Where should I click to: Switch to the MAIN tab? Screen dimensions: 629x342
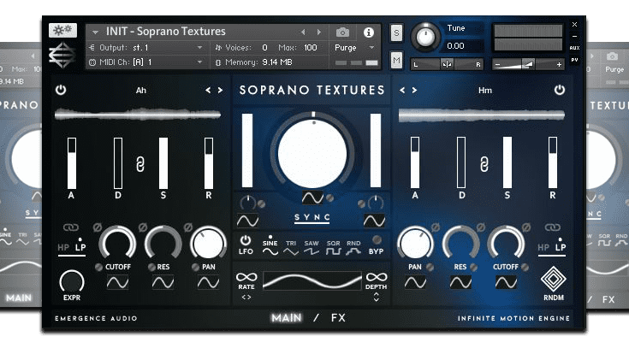point(288,317)
